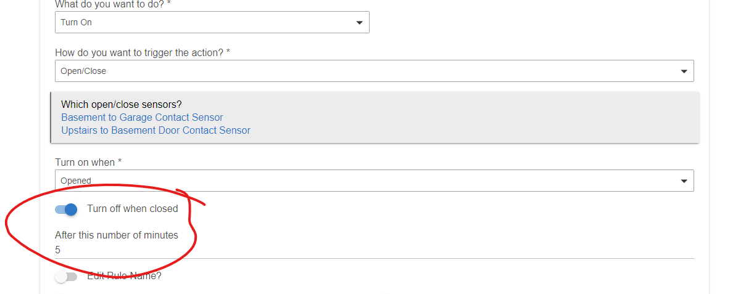The image size is (754, 294).
Task: Open the 'What do you want to do?' dropdown
Action: pyautogui.click(x=212, y=22)
